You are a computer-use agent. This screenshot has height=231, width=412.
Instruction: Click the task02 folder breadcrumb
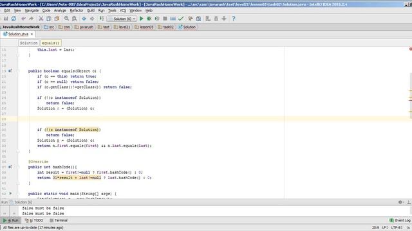[x=166, y=27]
